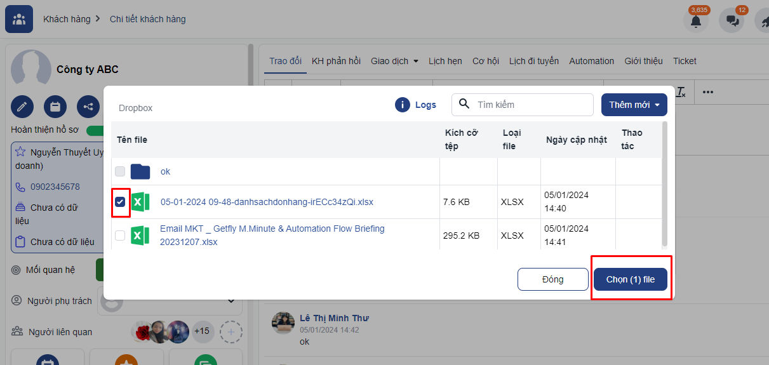This screenshot has width=769, height=365.
Task: Uncheck the danhsachdonhang xlsx file checkbox
Action: [120, 202]
